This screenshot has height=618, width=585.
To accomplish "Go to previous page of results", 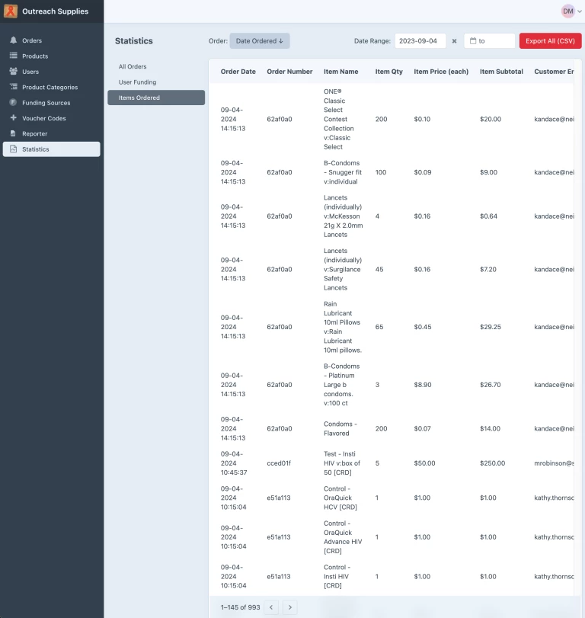I will tap(271, 607).
